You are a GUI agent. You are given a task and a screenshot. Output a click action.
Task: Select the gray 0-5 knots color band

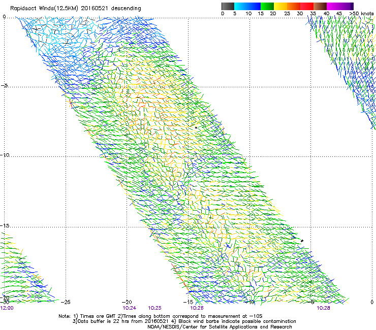(x=228, y=6)
